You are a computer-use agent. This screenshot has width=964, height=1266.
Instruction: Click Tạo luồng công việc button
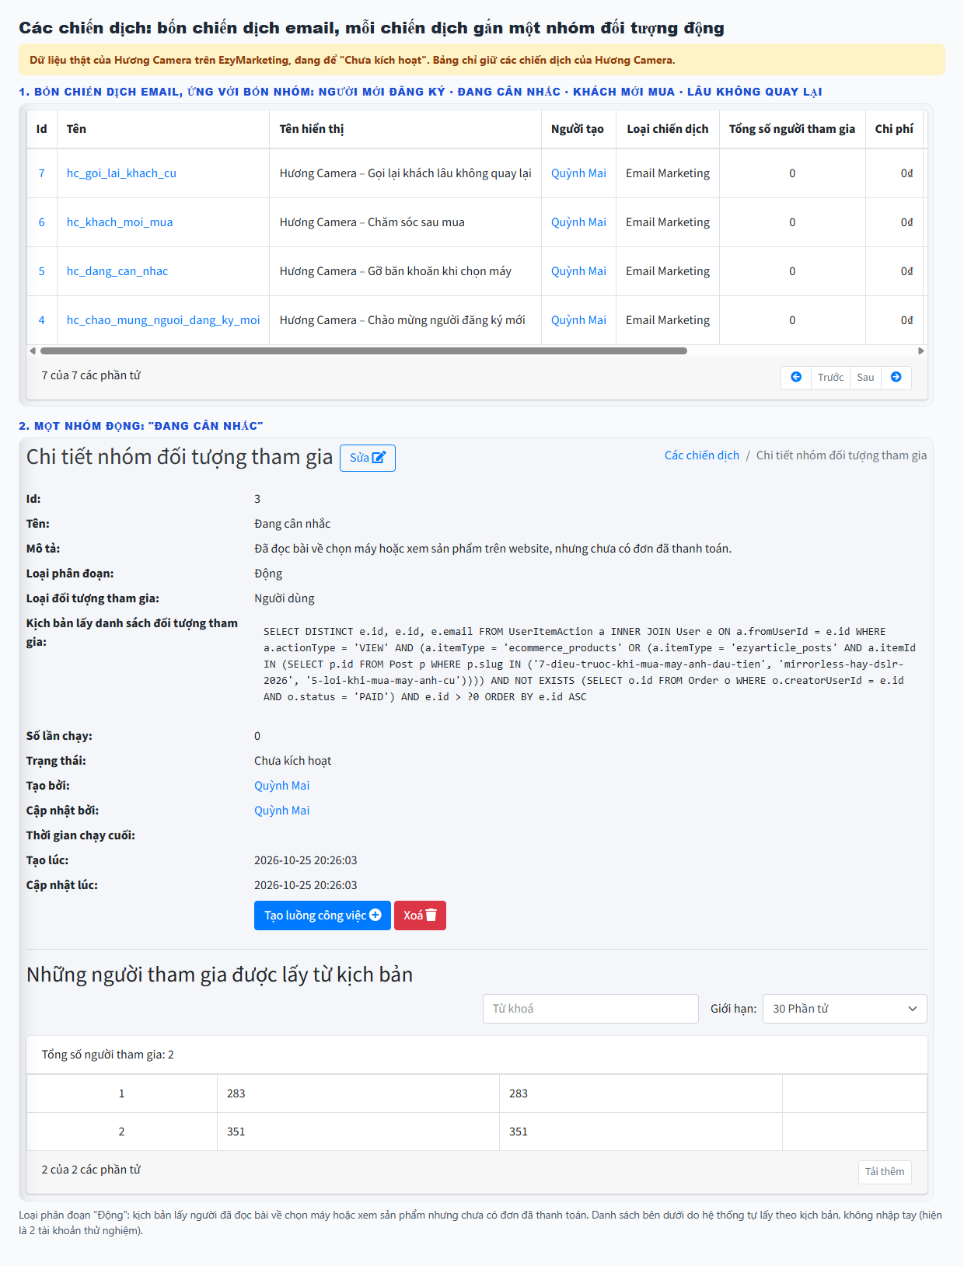(x=322, y=915)
